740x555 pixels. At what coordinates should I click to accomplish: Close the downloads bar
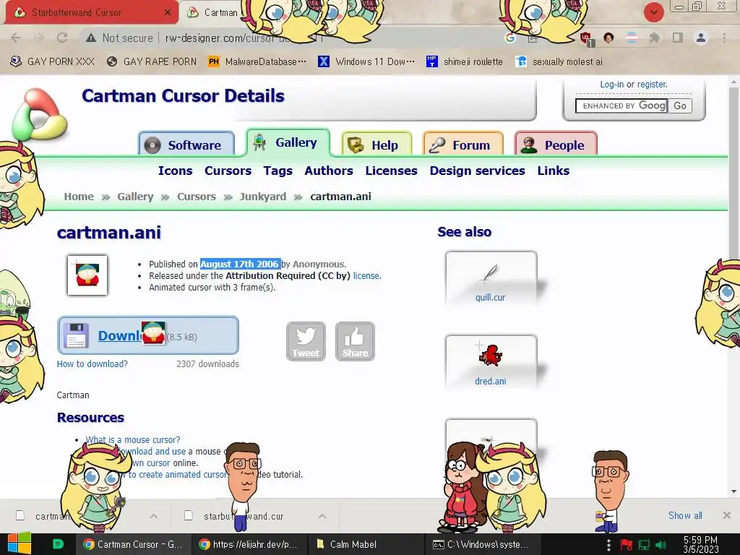pos(727,515)
